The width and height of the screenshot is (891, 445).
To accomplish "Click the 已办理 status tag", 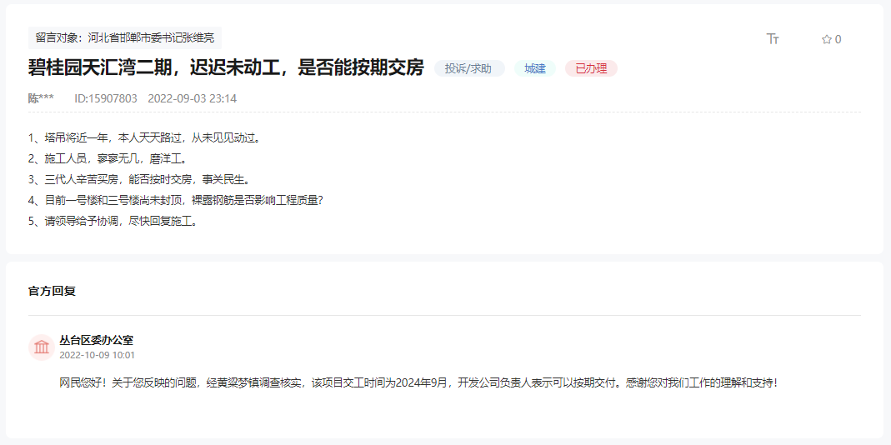I will pyautogui.click(x=591, y=69).
